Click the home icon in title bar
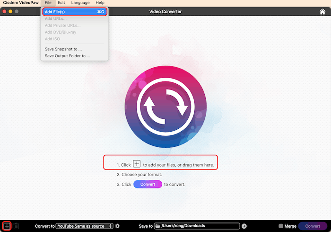The height and width of the screenshot is (232, 331). coord(322,11)
